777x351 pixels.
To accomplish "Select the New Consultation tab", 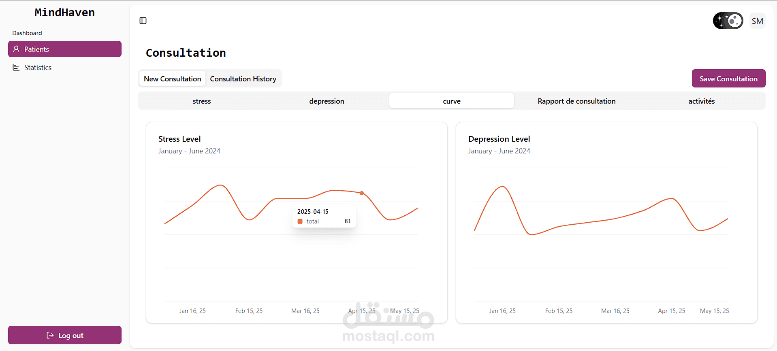I will (x=172, y=79).
